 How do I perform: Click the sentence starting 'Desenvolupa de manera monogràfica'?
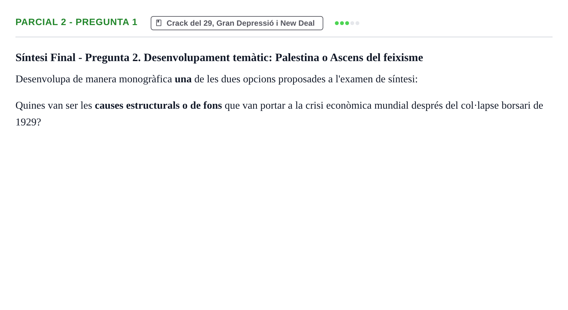tap(217, 79)
